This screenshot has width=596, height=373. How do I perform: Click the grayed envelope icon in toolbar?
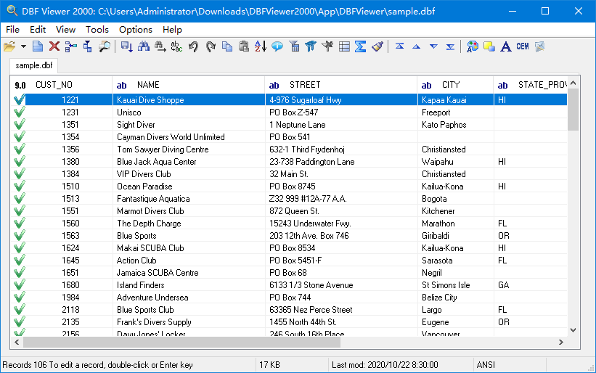pos(540,46)
